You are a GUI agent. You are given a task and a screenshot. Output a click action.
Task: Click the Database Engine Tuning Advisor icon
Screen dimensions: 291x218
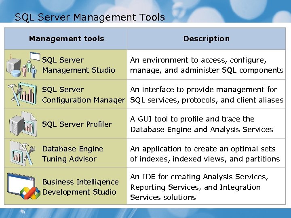click(22, 153)
